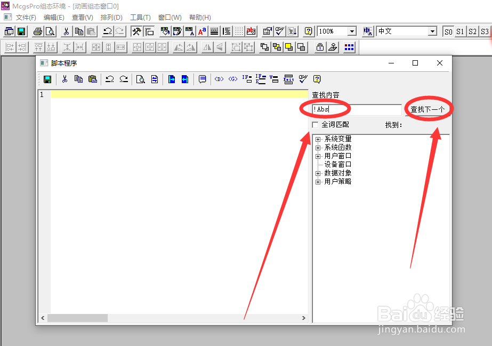
Task: Check script syntax icon in script editor
Action: tap(303, 79)
